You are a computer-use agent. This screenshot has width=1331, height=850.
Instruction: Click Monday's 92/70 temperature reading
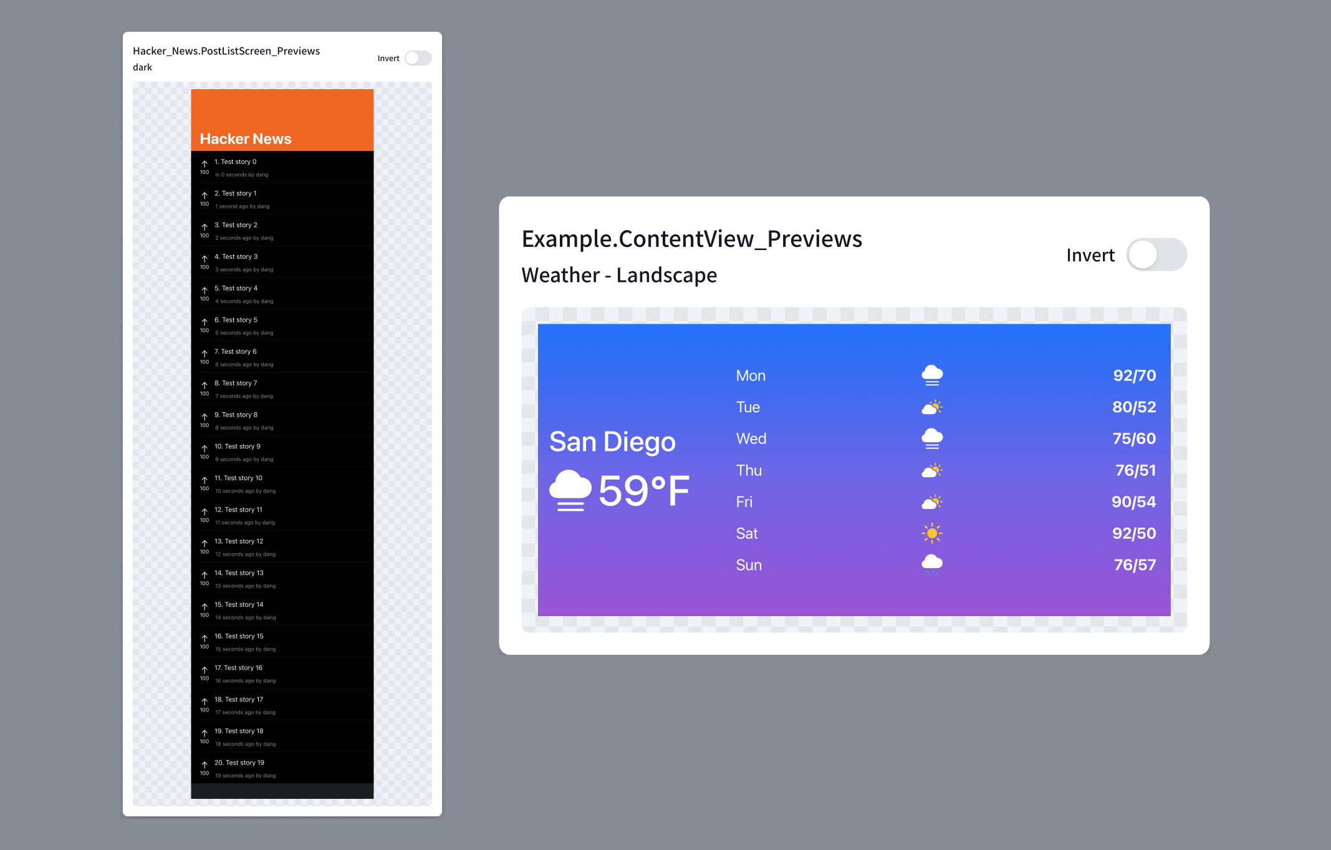tap(1135, 375)
